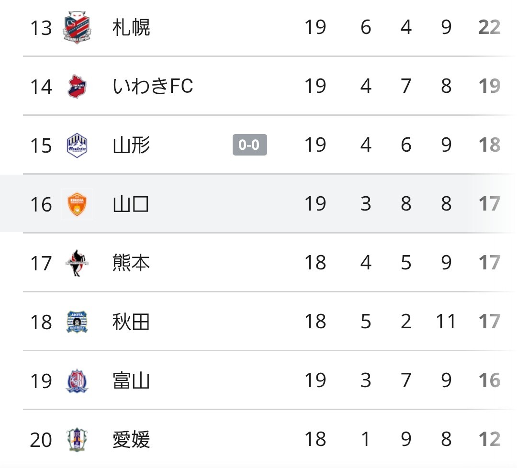Select the Toyama club crest icon
The width and height of the screenshot is (517, 468).
[77, 380]
